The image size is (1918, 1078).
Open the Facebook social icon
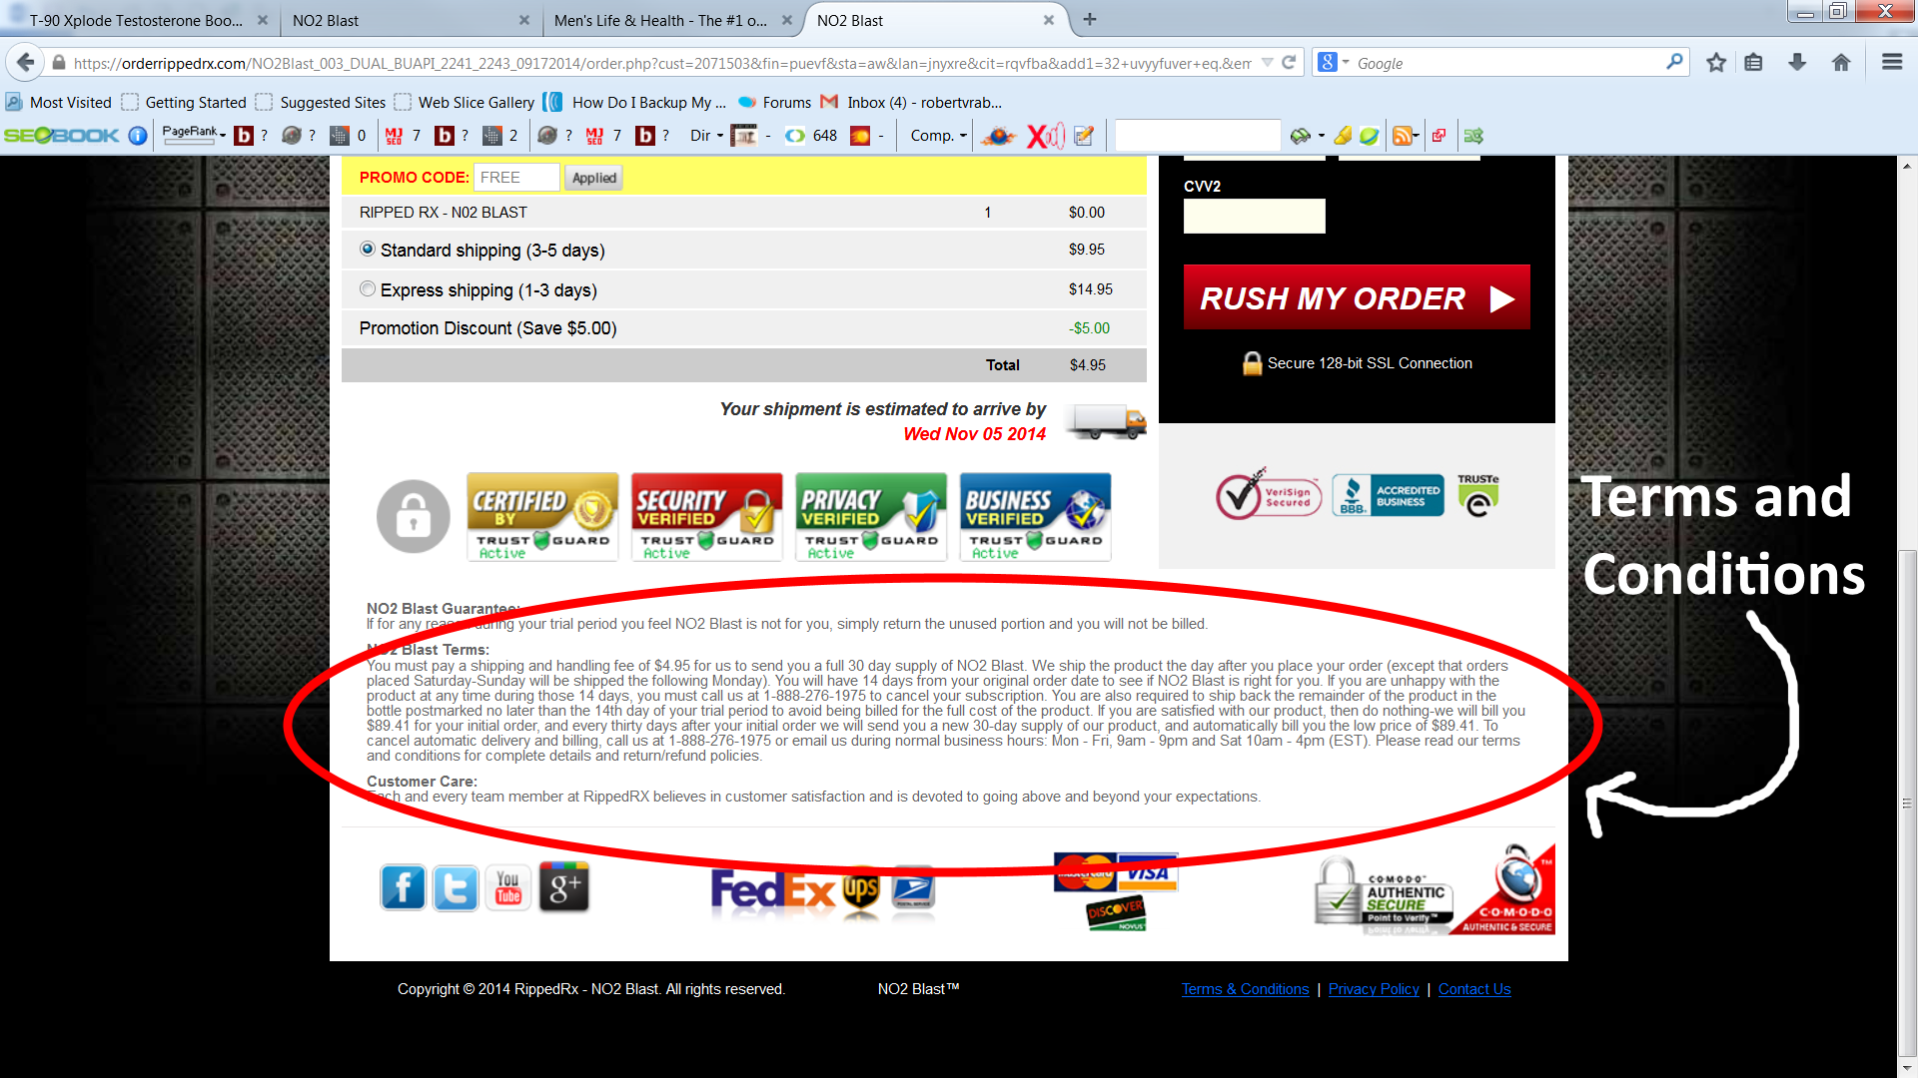tap(403, 886)
